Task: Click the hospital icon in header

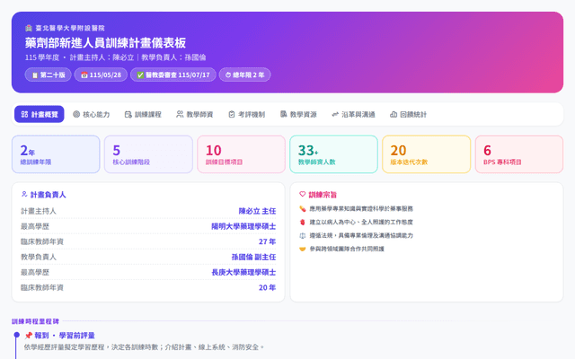Action: point(29,28)
